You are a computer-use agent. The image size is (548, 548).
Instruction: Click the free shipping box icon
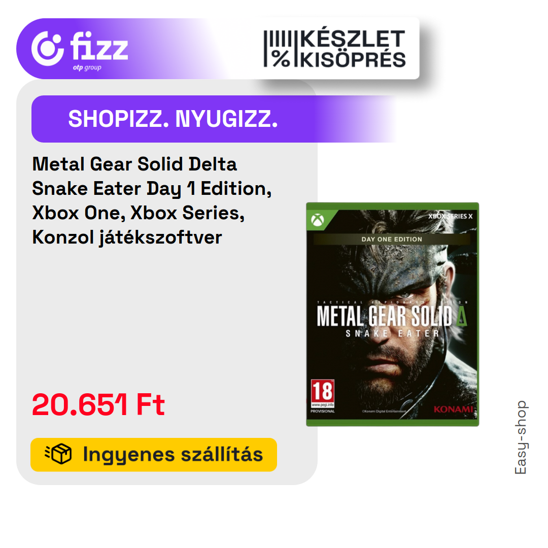(58, 454)
